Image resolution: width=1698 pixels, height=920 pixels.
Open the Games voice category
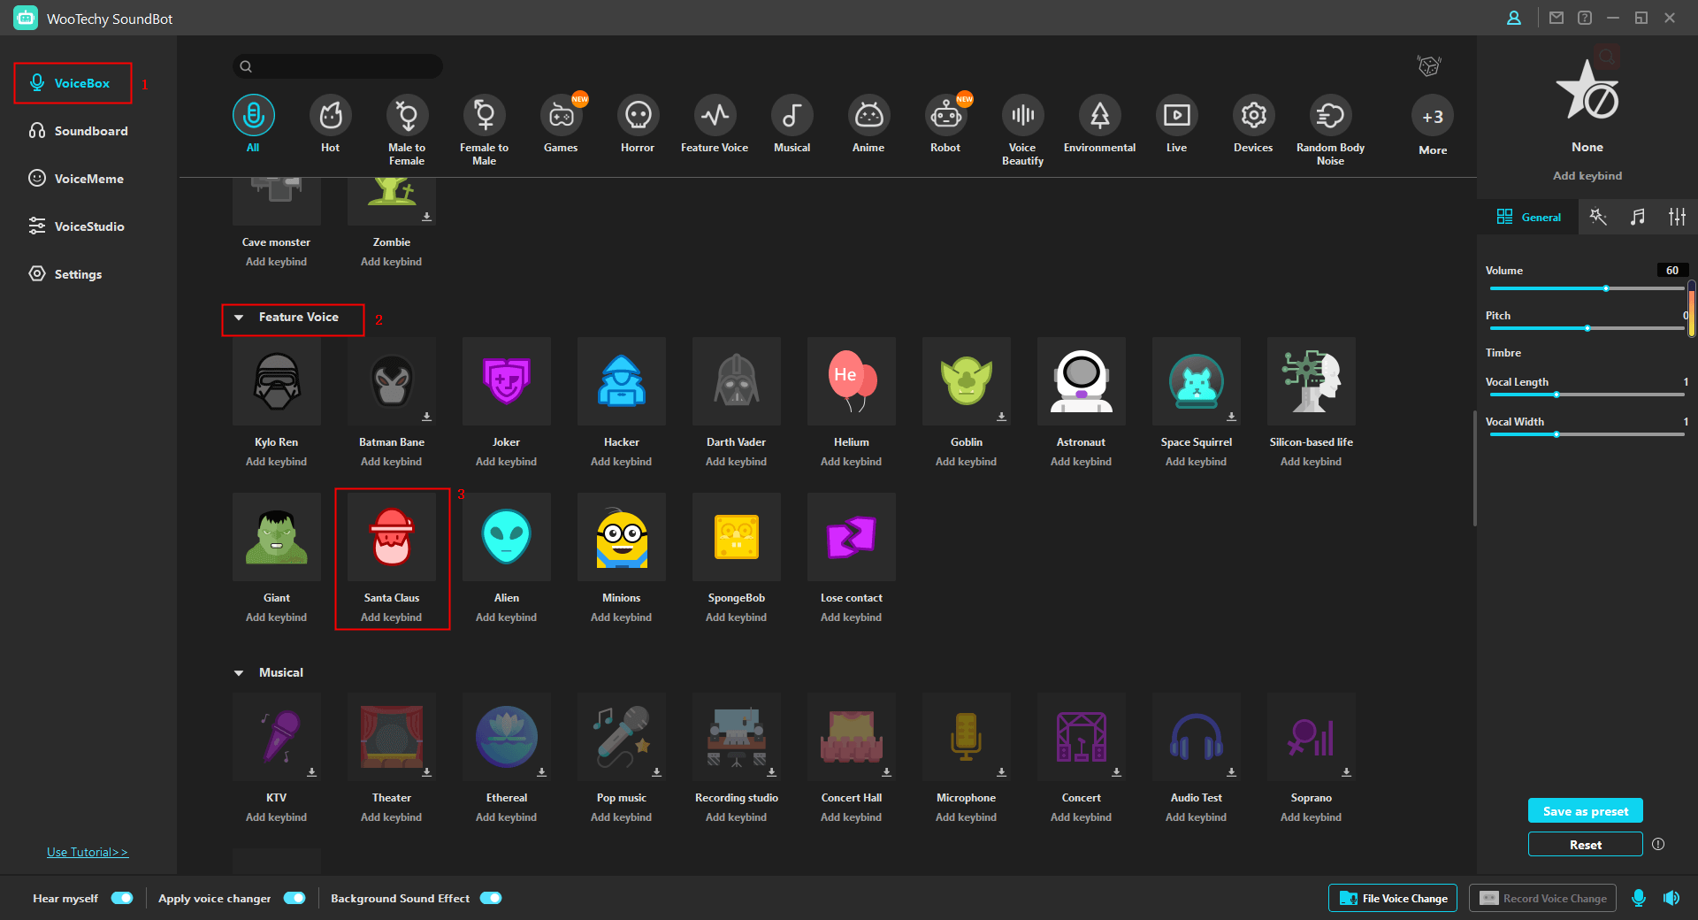(561, 115)
